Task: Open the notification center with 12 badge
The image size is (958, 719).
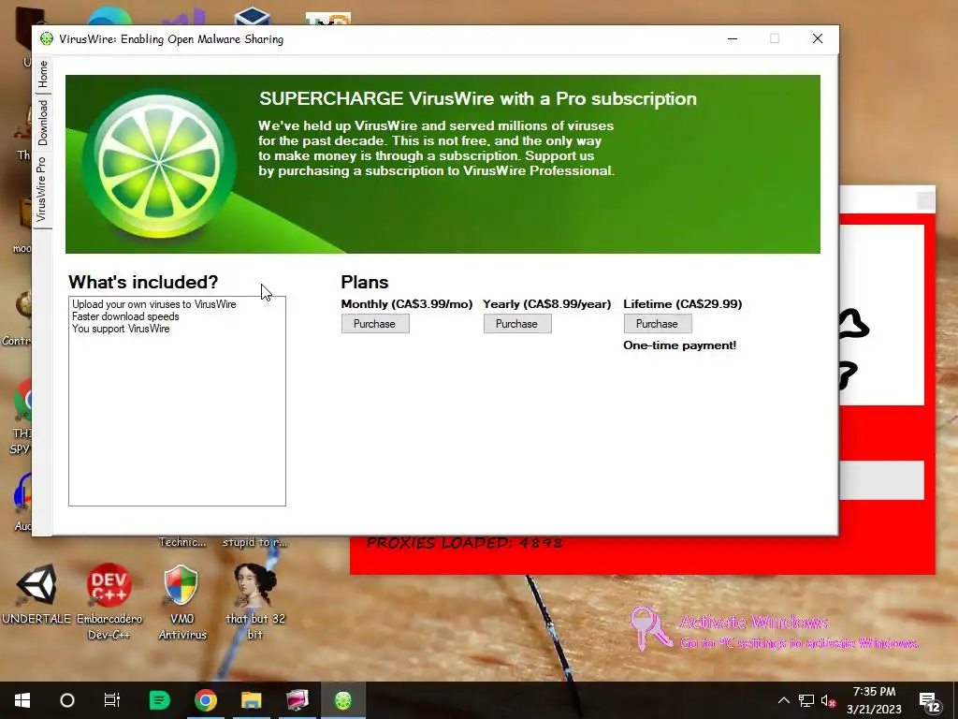Action: [x=930, y=701]
